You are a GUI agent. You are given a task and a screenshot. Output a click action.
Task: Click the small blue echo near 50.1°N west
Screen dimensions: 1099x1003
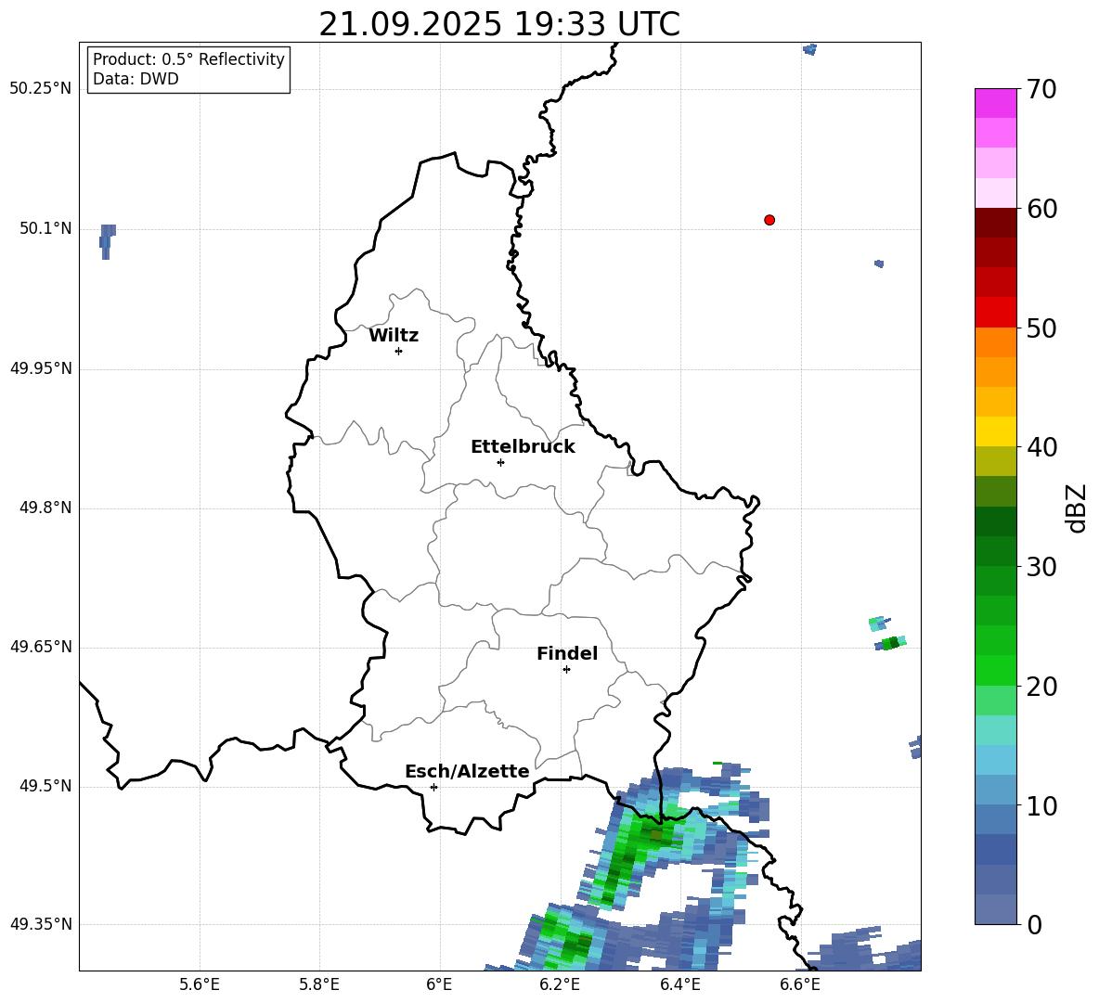coord(108,241)
